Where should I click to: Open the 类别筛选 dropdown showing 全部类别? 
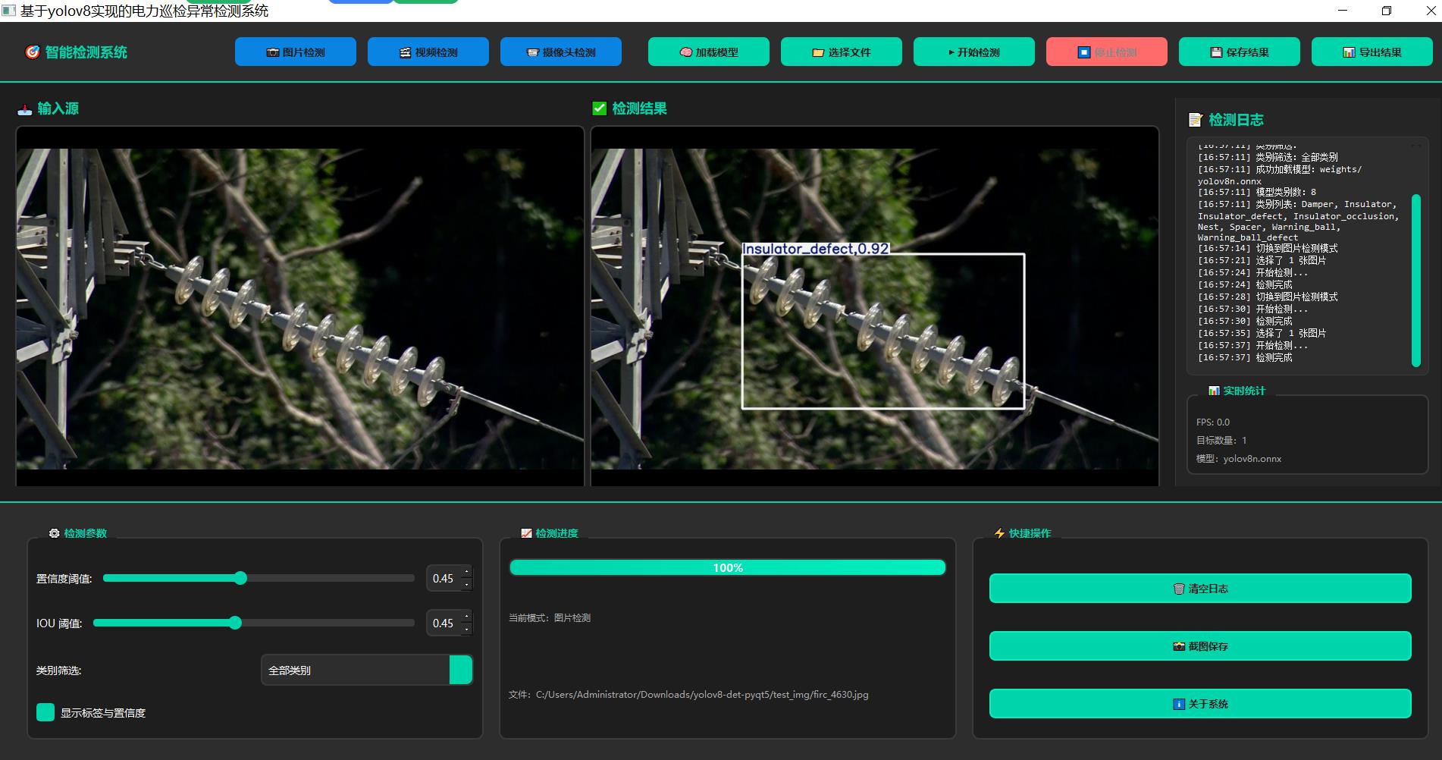tap(367, 670)
